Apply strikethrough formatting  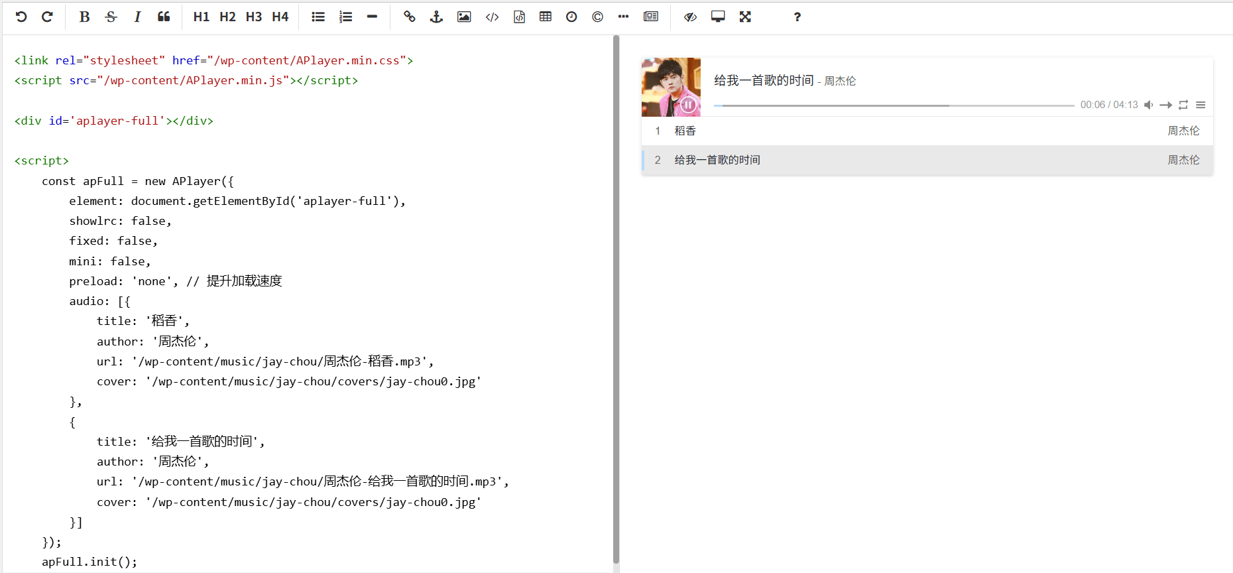pos(111,17)
